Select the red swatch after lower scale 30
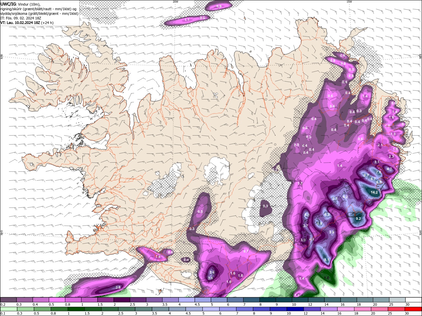 [x=413, y=309]
